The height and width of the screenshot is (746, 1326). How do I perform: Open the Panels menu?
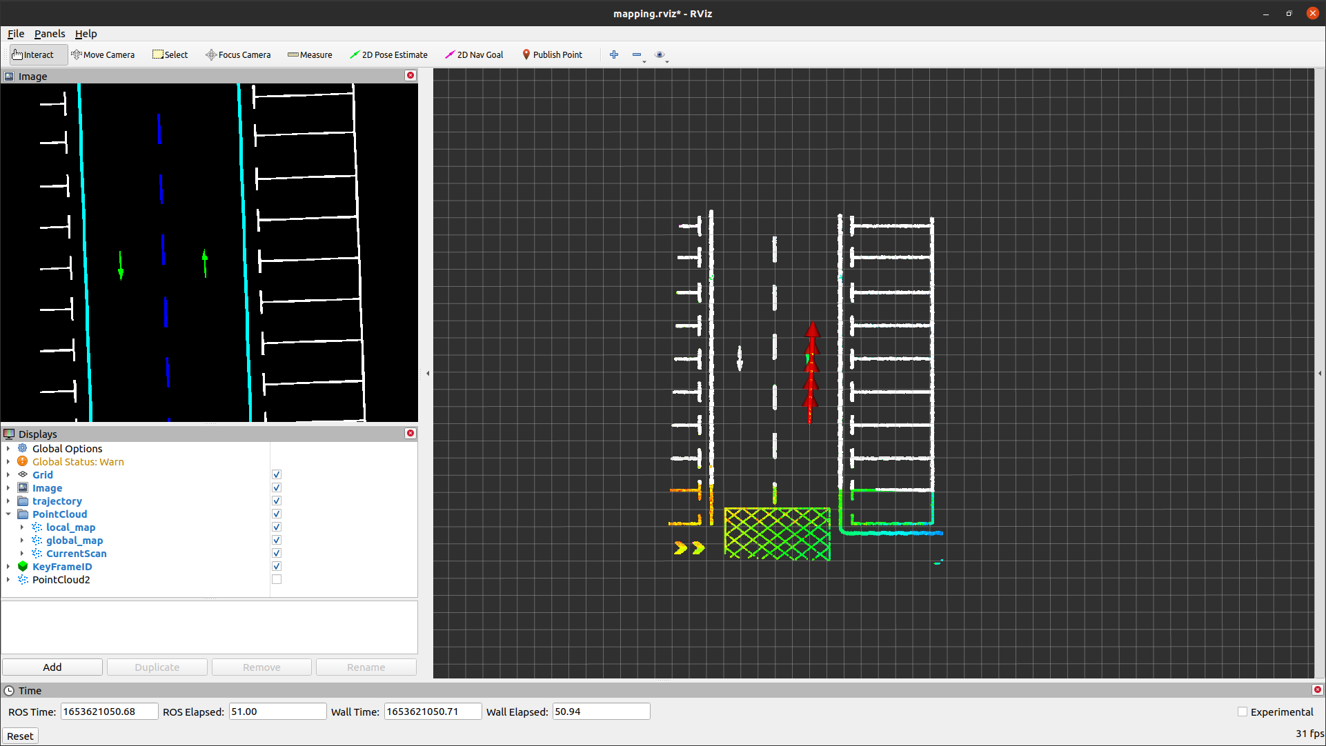(x=49, y=34)
